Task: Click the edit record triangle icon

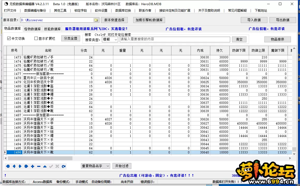Action: tap(45, 166)
